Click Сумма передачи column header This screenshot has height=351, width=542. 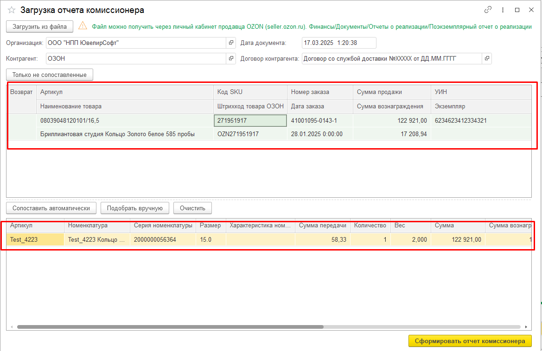(x=323, y=226)
